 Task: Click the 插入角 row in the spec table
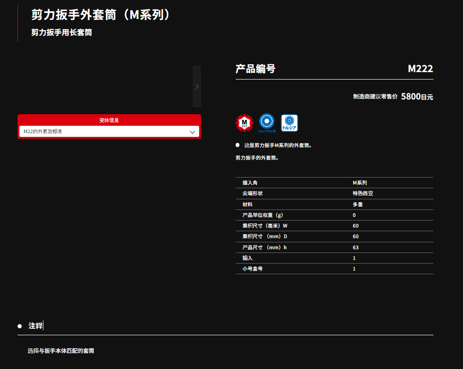pyautogui.click(x=334, y=183)
